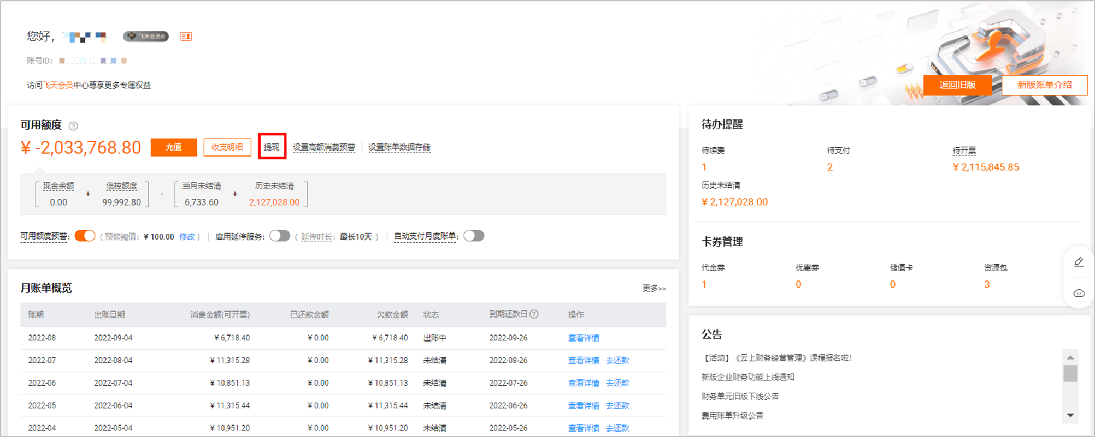Click 修改 to edit the alert threshold

pyautogui.click(x=187, y=236)
